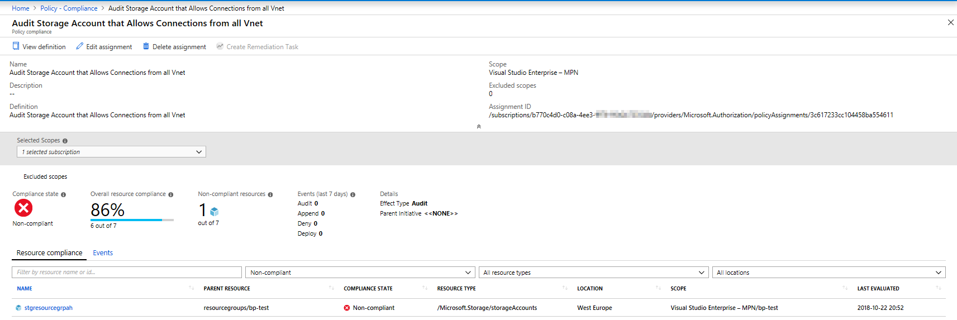The width and height of the screenshot is (957, 320).
Task: Click the View definition icon
Action: 16,46
